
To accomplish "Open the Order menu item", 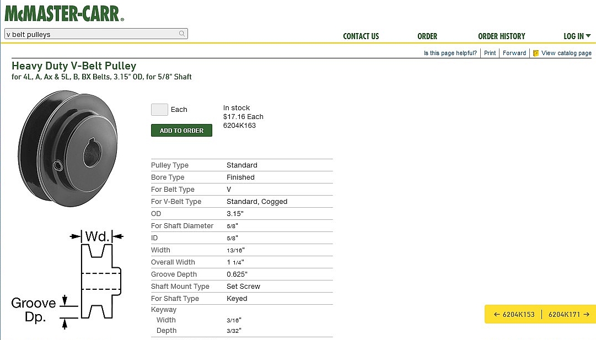I will 427,36.
